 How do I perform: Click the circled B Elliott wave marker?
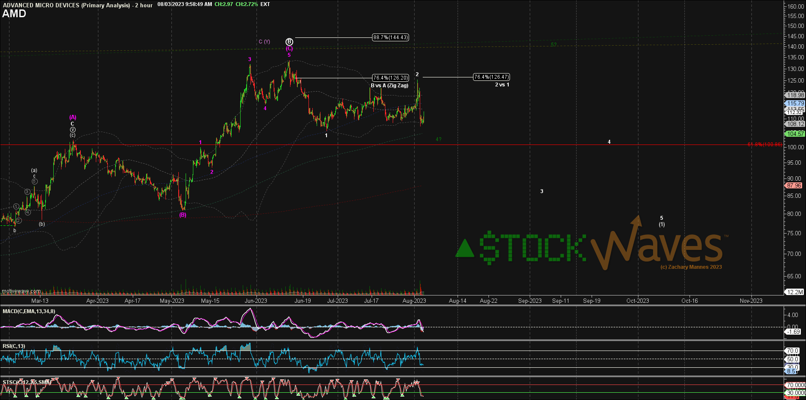[289, 41]
